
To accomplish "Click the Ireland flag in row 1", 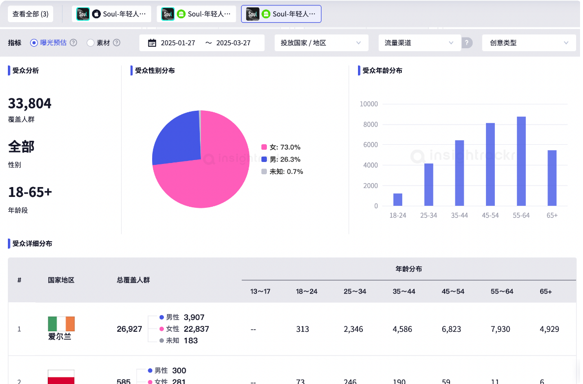I will (x=62, y=324).
